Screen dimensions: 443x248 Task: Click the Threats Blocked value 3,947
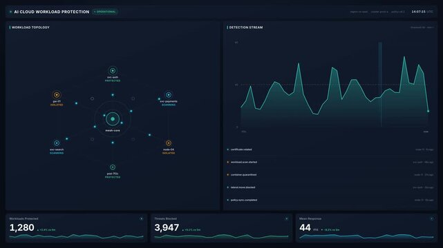tap(167, 227)
